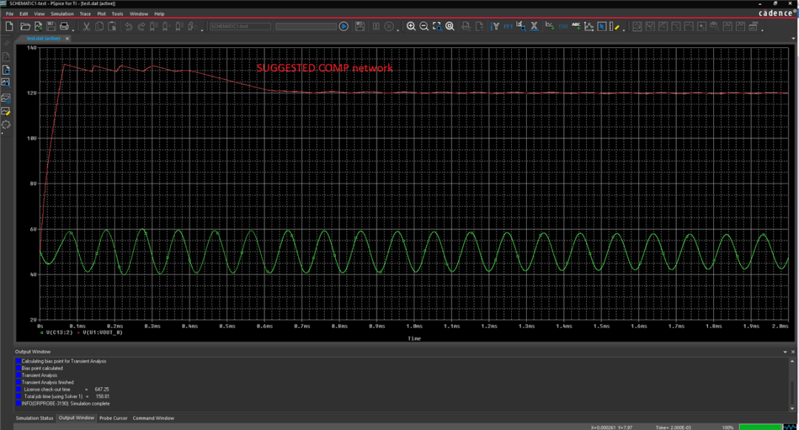Click the Zoom In magnifier icon
Image resolution: width=799 pixels, height=430 pixels.
tap(411, 26)
